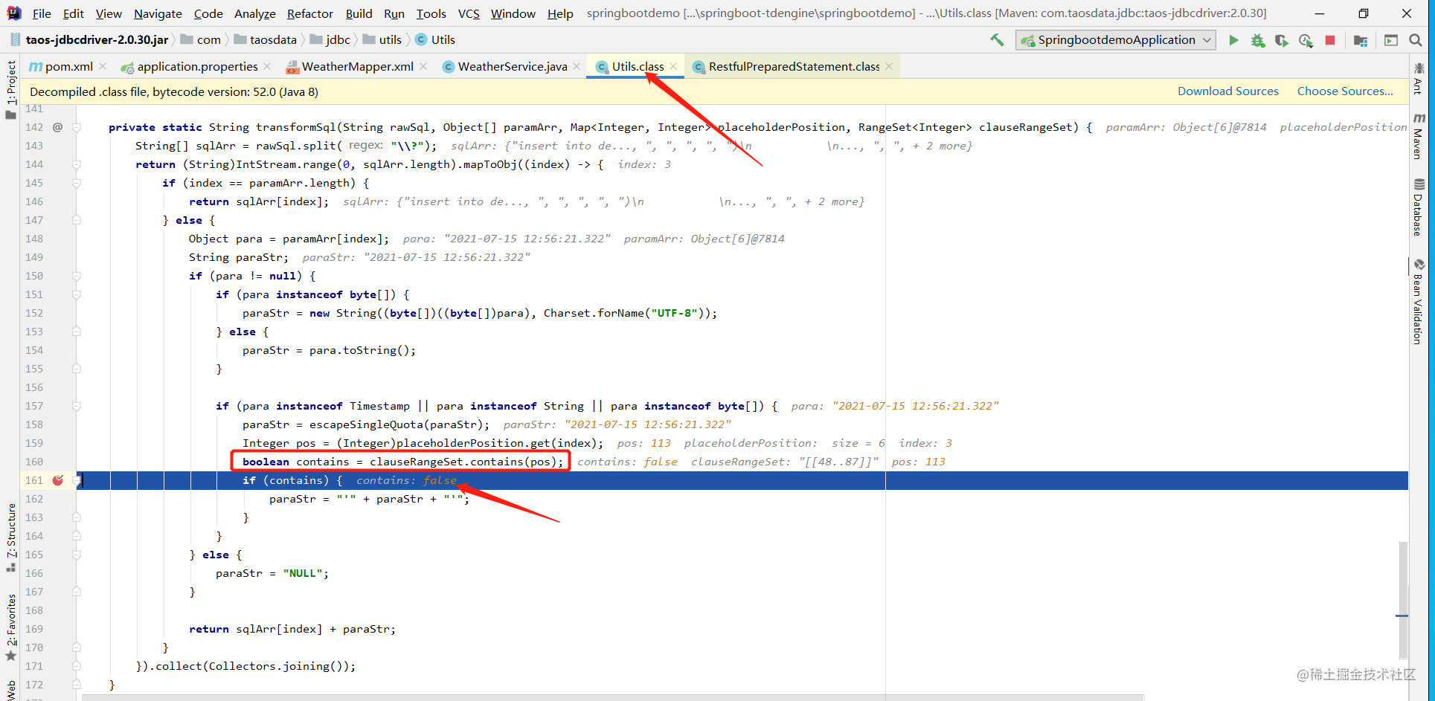Open the Maven tool window

pyautogui.click(x=1419, y=134)
